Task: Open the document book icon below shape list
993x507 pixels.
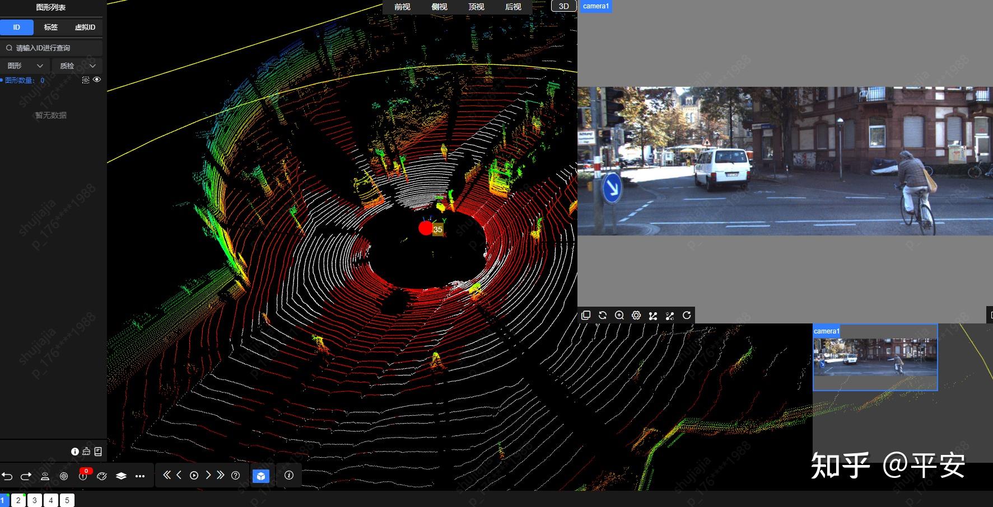Action: coord(98,451)
